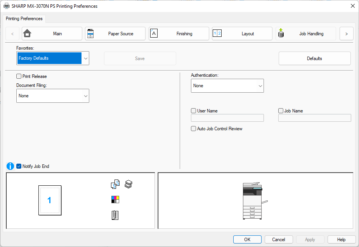Click the stacked paper icon in preview
This screenshot has height=247, width=359.
tap(128, 184)
